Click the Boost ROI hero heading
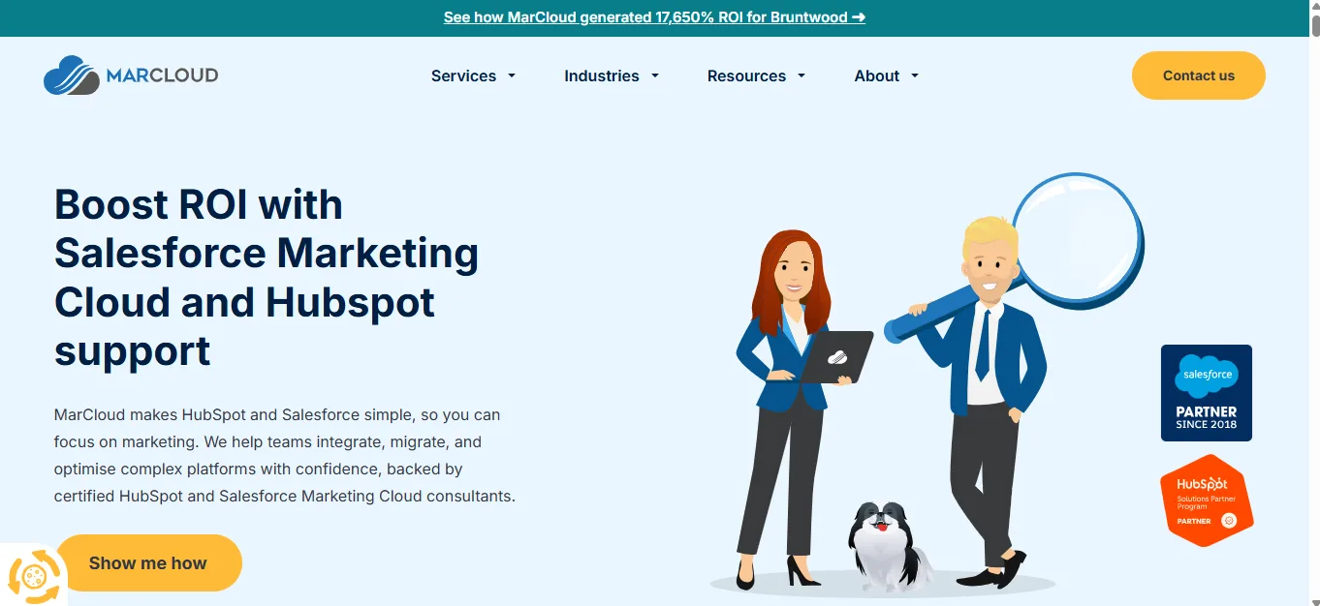The height and width of the screenshot is (606, 1320). (267, 277)
